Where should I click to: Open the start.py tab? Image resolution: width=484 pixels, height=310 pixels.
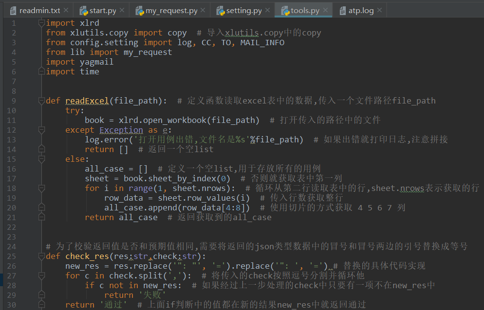[x=102, y=11]
